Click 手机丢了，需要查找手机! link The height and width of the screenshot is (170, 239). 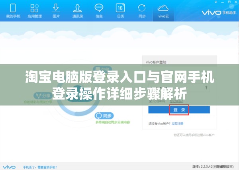40,167
